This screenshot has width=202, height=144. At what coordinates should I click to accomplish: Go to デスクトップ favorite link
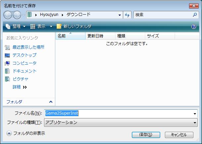(x=25, y=55)
